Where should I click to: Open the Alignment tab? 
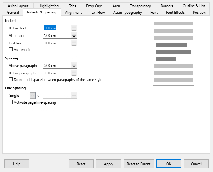pos(73,12)
